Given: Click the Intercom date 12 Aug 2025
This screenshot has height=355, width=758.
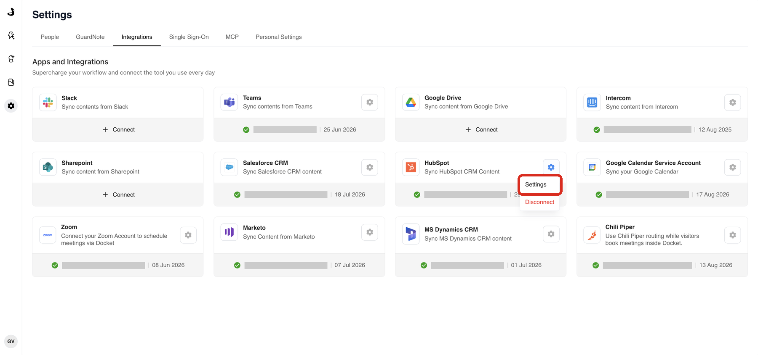Looking at the screenshot, I should point(715,130).
